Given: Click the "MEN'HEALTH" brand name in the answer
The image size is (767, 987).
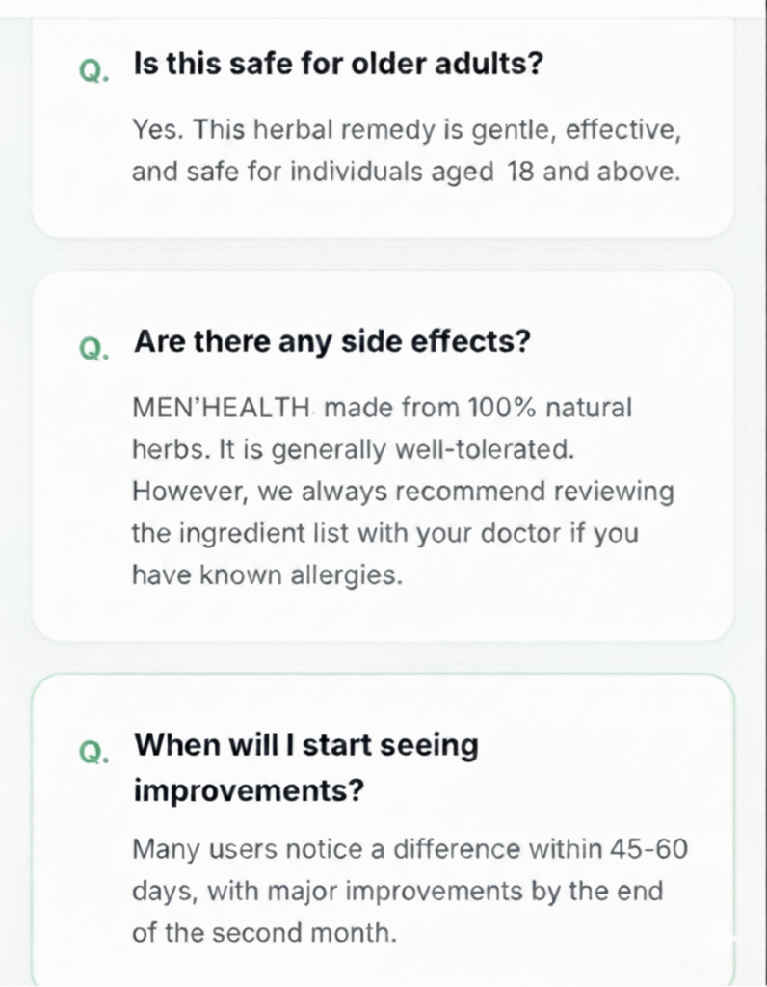Looking at the screenshot, I should pos(220,408).
